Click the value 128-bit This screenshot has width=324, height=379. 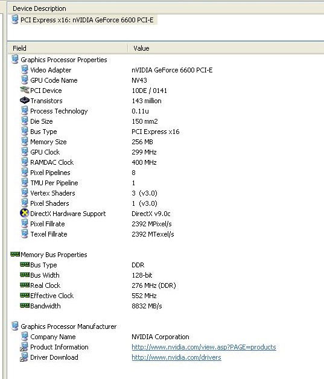(142, 275)
